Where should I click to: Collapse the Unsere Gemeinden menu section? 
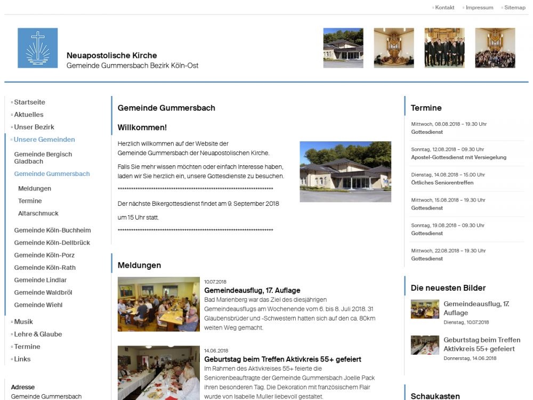pyautogui.click(x=44, y=139)
